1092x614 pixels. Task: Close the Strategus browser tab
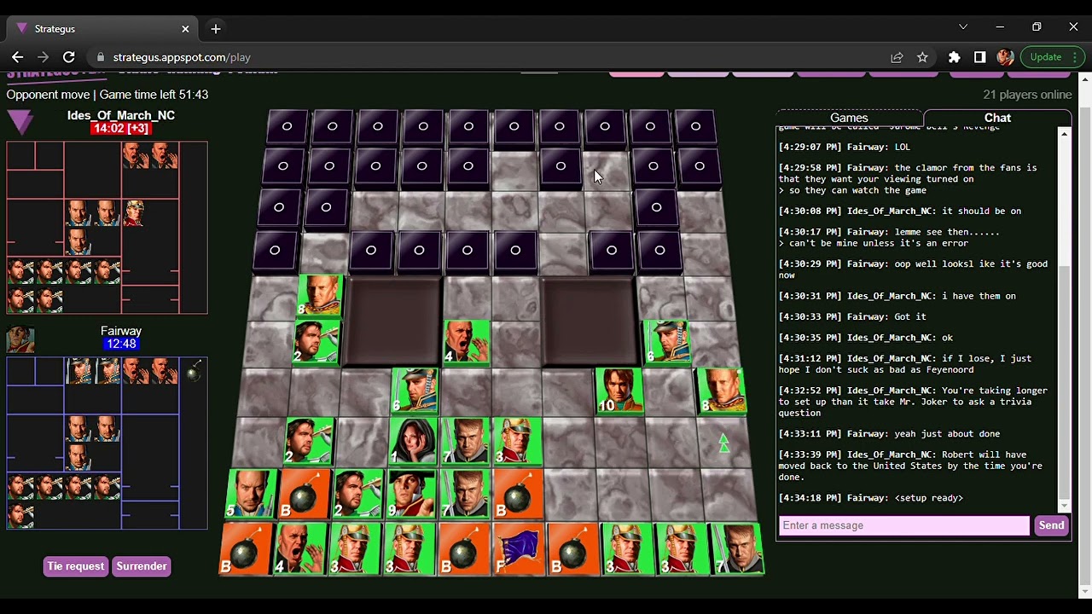(x=185, y=29)
